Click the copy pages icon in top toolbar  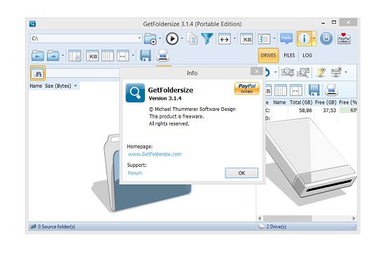click(192, 39)
